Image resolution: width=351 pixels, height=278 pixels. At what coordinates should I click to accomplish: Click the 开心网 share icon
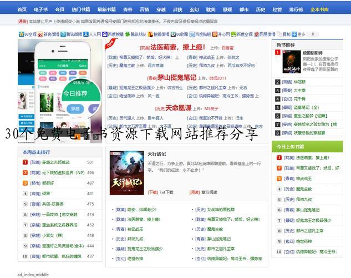pos(215,34)
